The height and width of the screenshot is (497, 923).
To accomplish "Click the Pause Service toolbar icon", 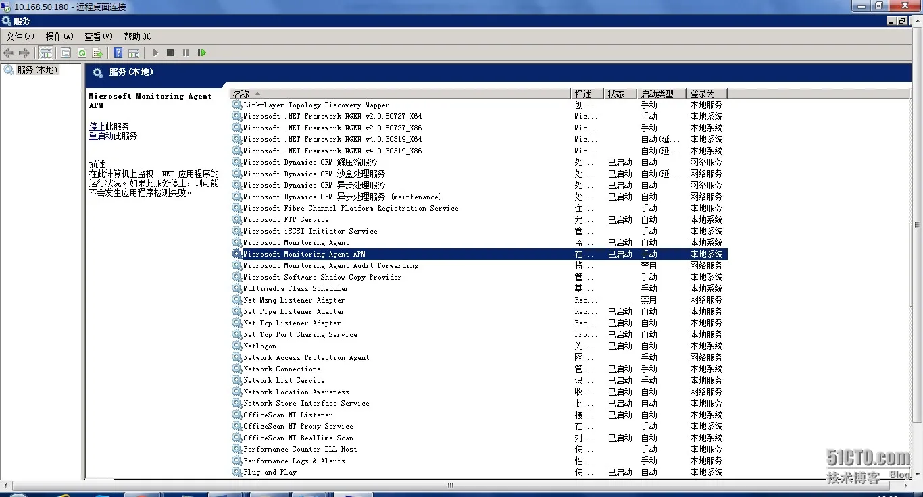I will (186, 53).
